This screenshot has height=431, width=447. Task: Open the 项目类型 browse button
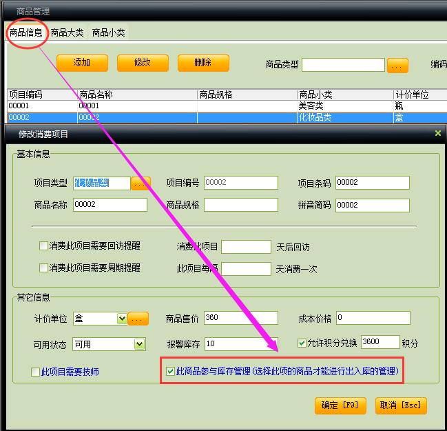pos(141,184)
